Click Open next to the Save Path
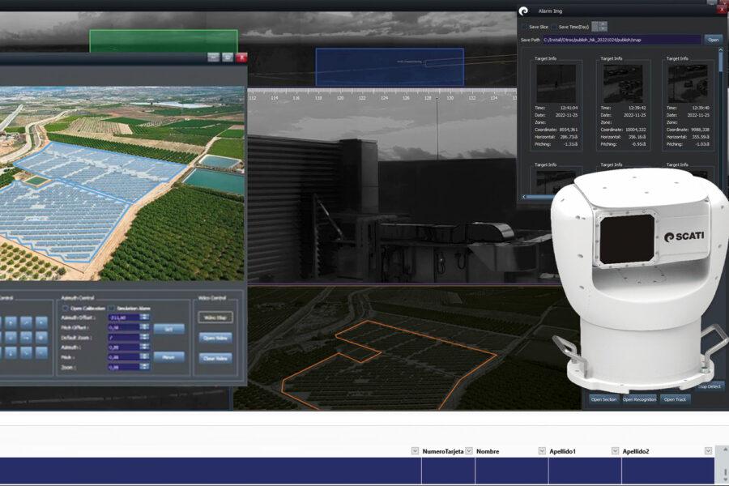 click(713, 40)
